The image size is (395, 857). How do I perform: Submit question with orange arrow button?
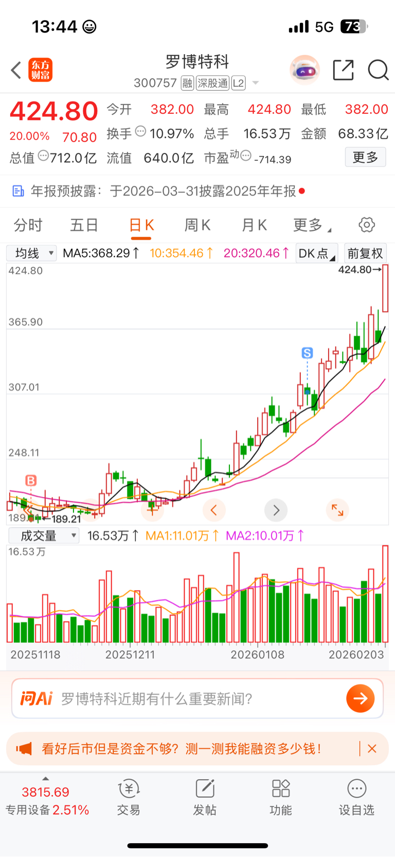(x=361, y=699)
